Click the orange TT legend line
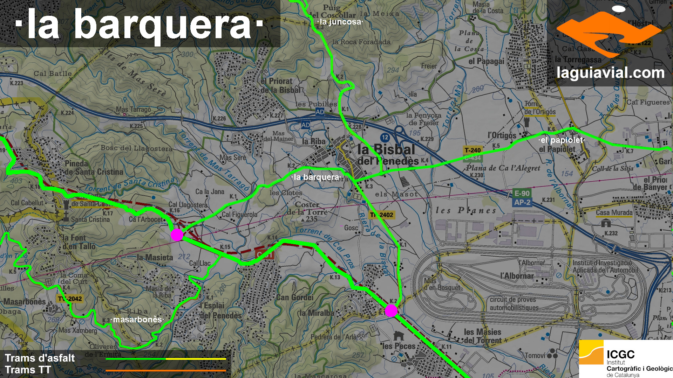 166,370
